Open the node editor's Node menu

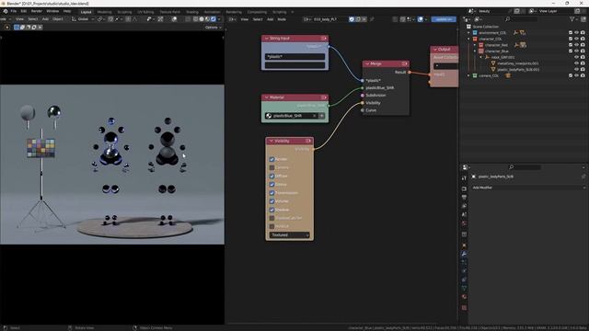tap(282, 19)
